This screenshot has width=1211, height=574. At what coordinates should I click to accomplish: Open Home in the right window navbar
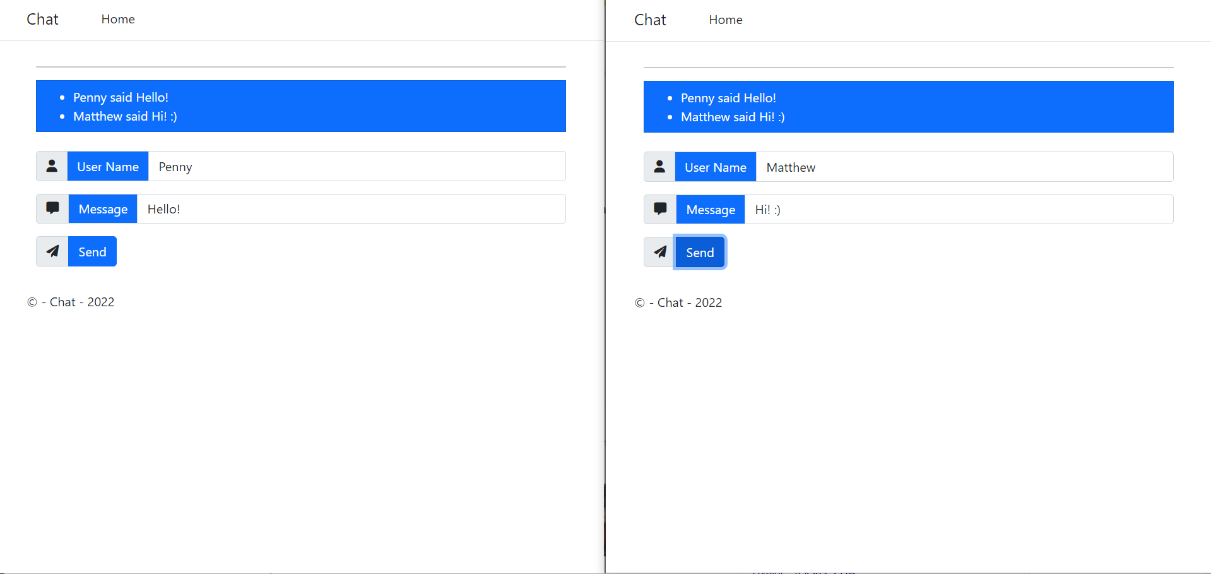(x=726, y=20)
